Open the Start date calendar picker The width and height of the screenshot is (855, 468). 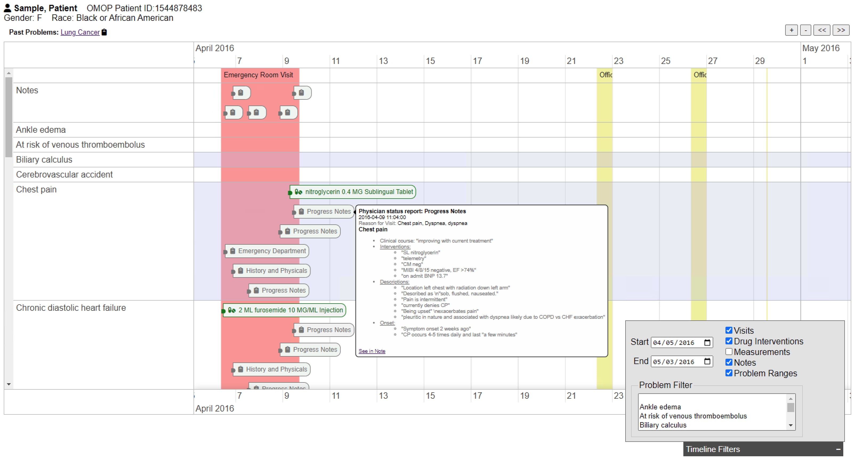point(707,342)
